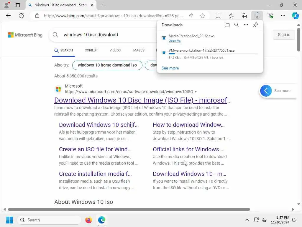Open Edge Settings and more menu
This screenshot has width=302, height=227.
pyautogui.click(x=283, y=16)
